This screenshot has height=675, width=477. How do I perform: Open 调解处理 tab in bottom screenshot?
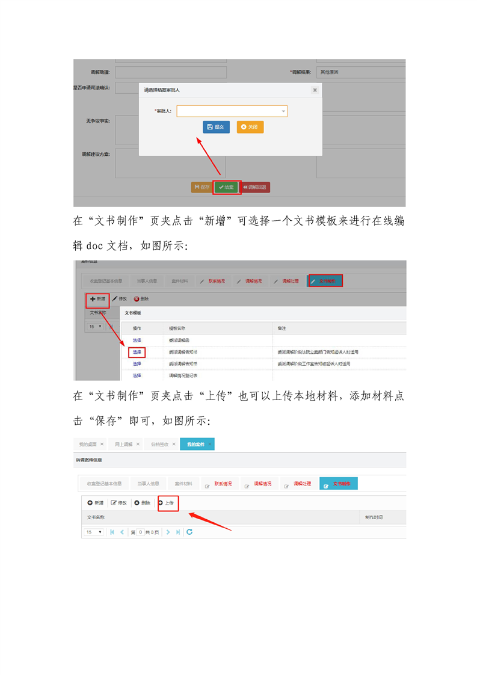[299, 484]
